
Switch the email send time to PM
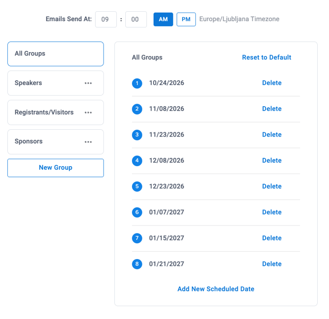pyautogui.click(x=186, y=19)
